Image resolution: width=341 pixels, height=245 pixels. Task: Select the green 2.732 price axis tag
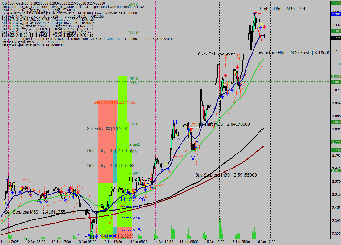tap(336, 150)
